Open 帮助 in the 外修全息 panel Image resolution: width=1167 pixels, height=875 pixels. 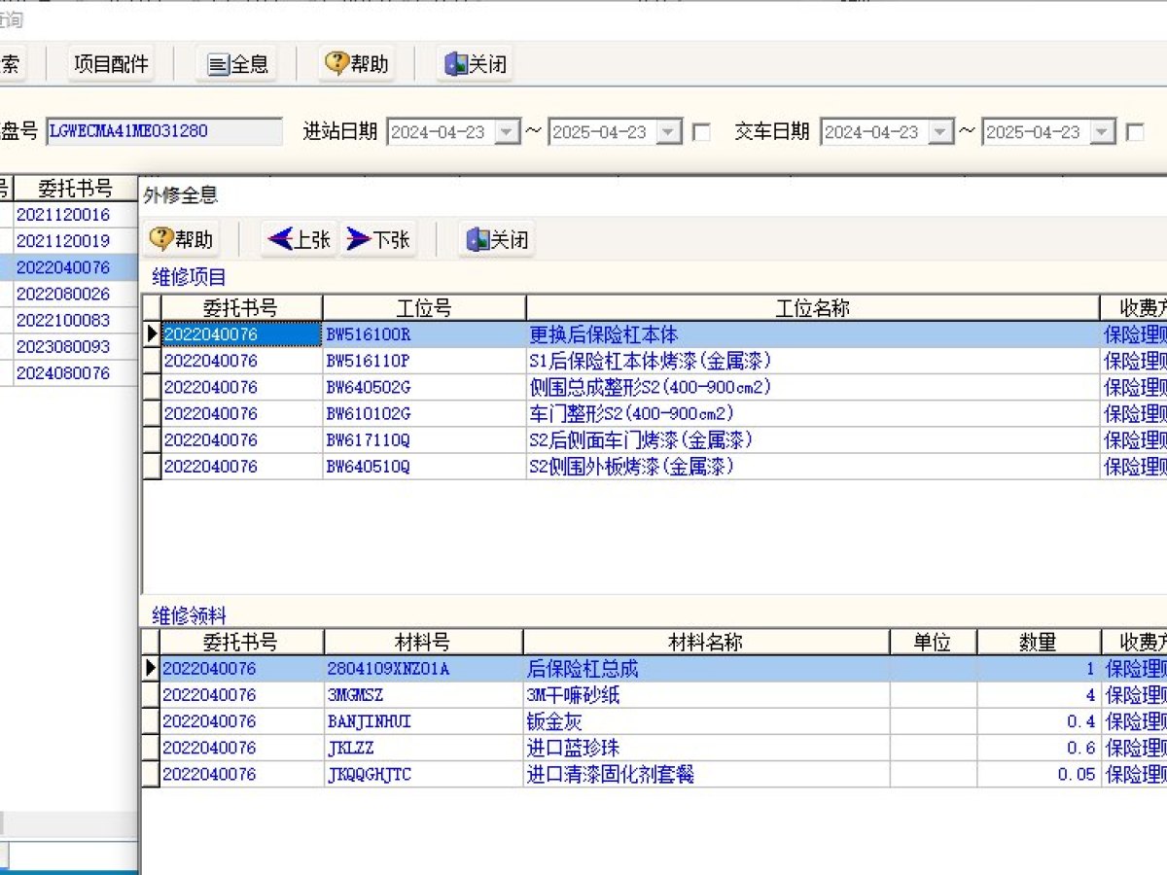pos(180,239)
